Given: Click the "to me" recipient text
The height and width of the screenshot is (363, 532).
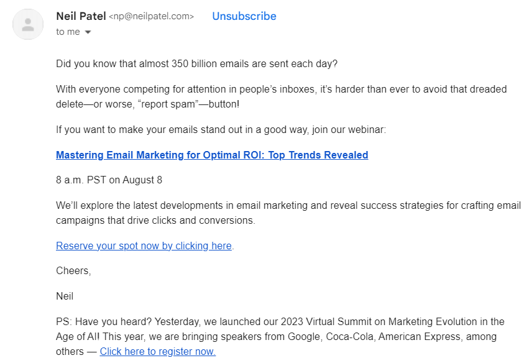Looking at the screenshot, I should click(68, 32).
